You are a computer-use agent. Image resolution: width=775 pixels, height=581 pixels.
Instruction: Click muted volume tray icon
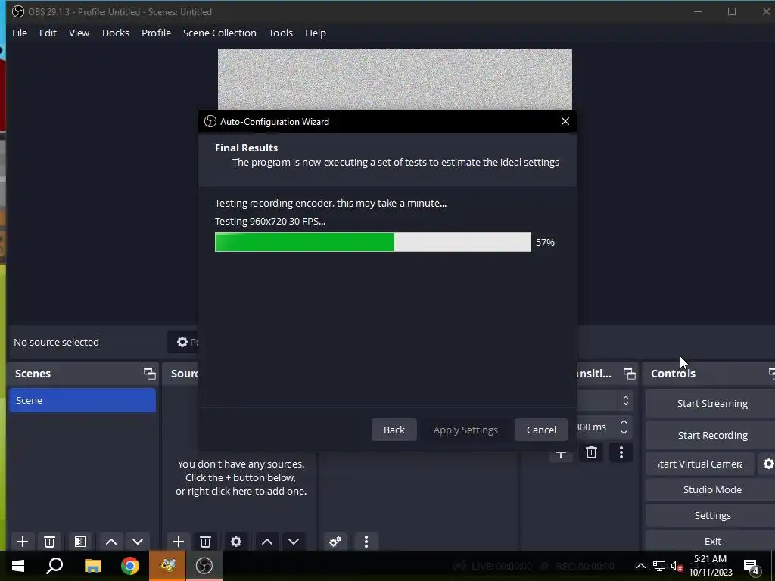tap(677, 566)
